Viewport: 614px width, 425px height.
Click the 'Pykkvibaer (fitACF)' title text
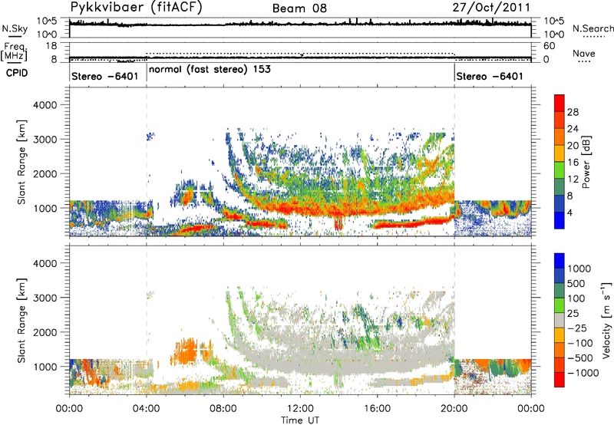136,8
